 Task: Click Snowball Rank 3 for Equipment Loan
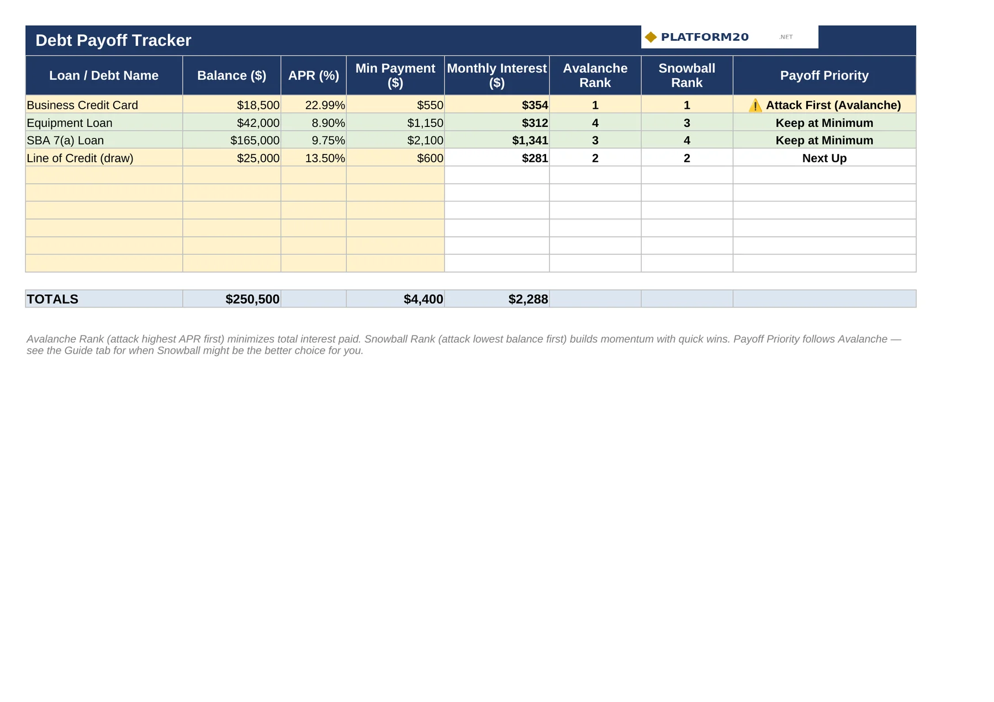coord(687,123)
